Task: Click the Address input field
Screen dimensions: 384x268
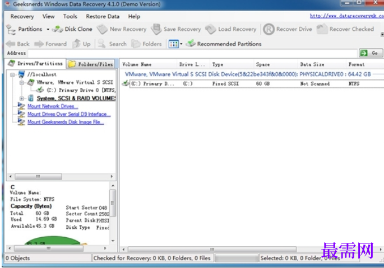Action: 193,53
